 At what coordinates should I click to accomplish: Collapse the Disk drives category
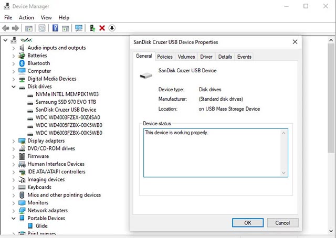point(14,86)
